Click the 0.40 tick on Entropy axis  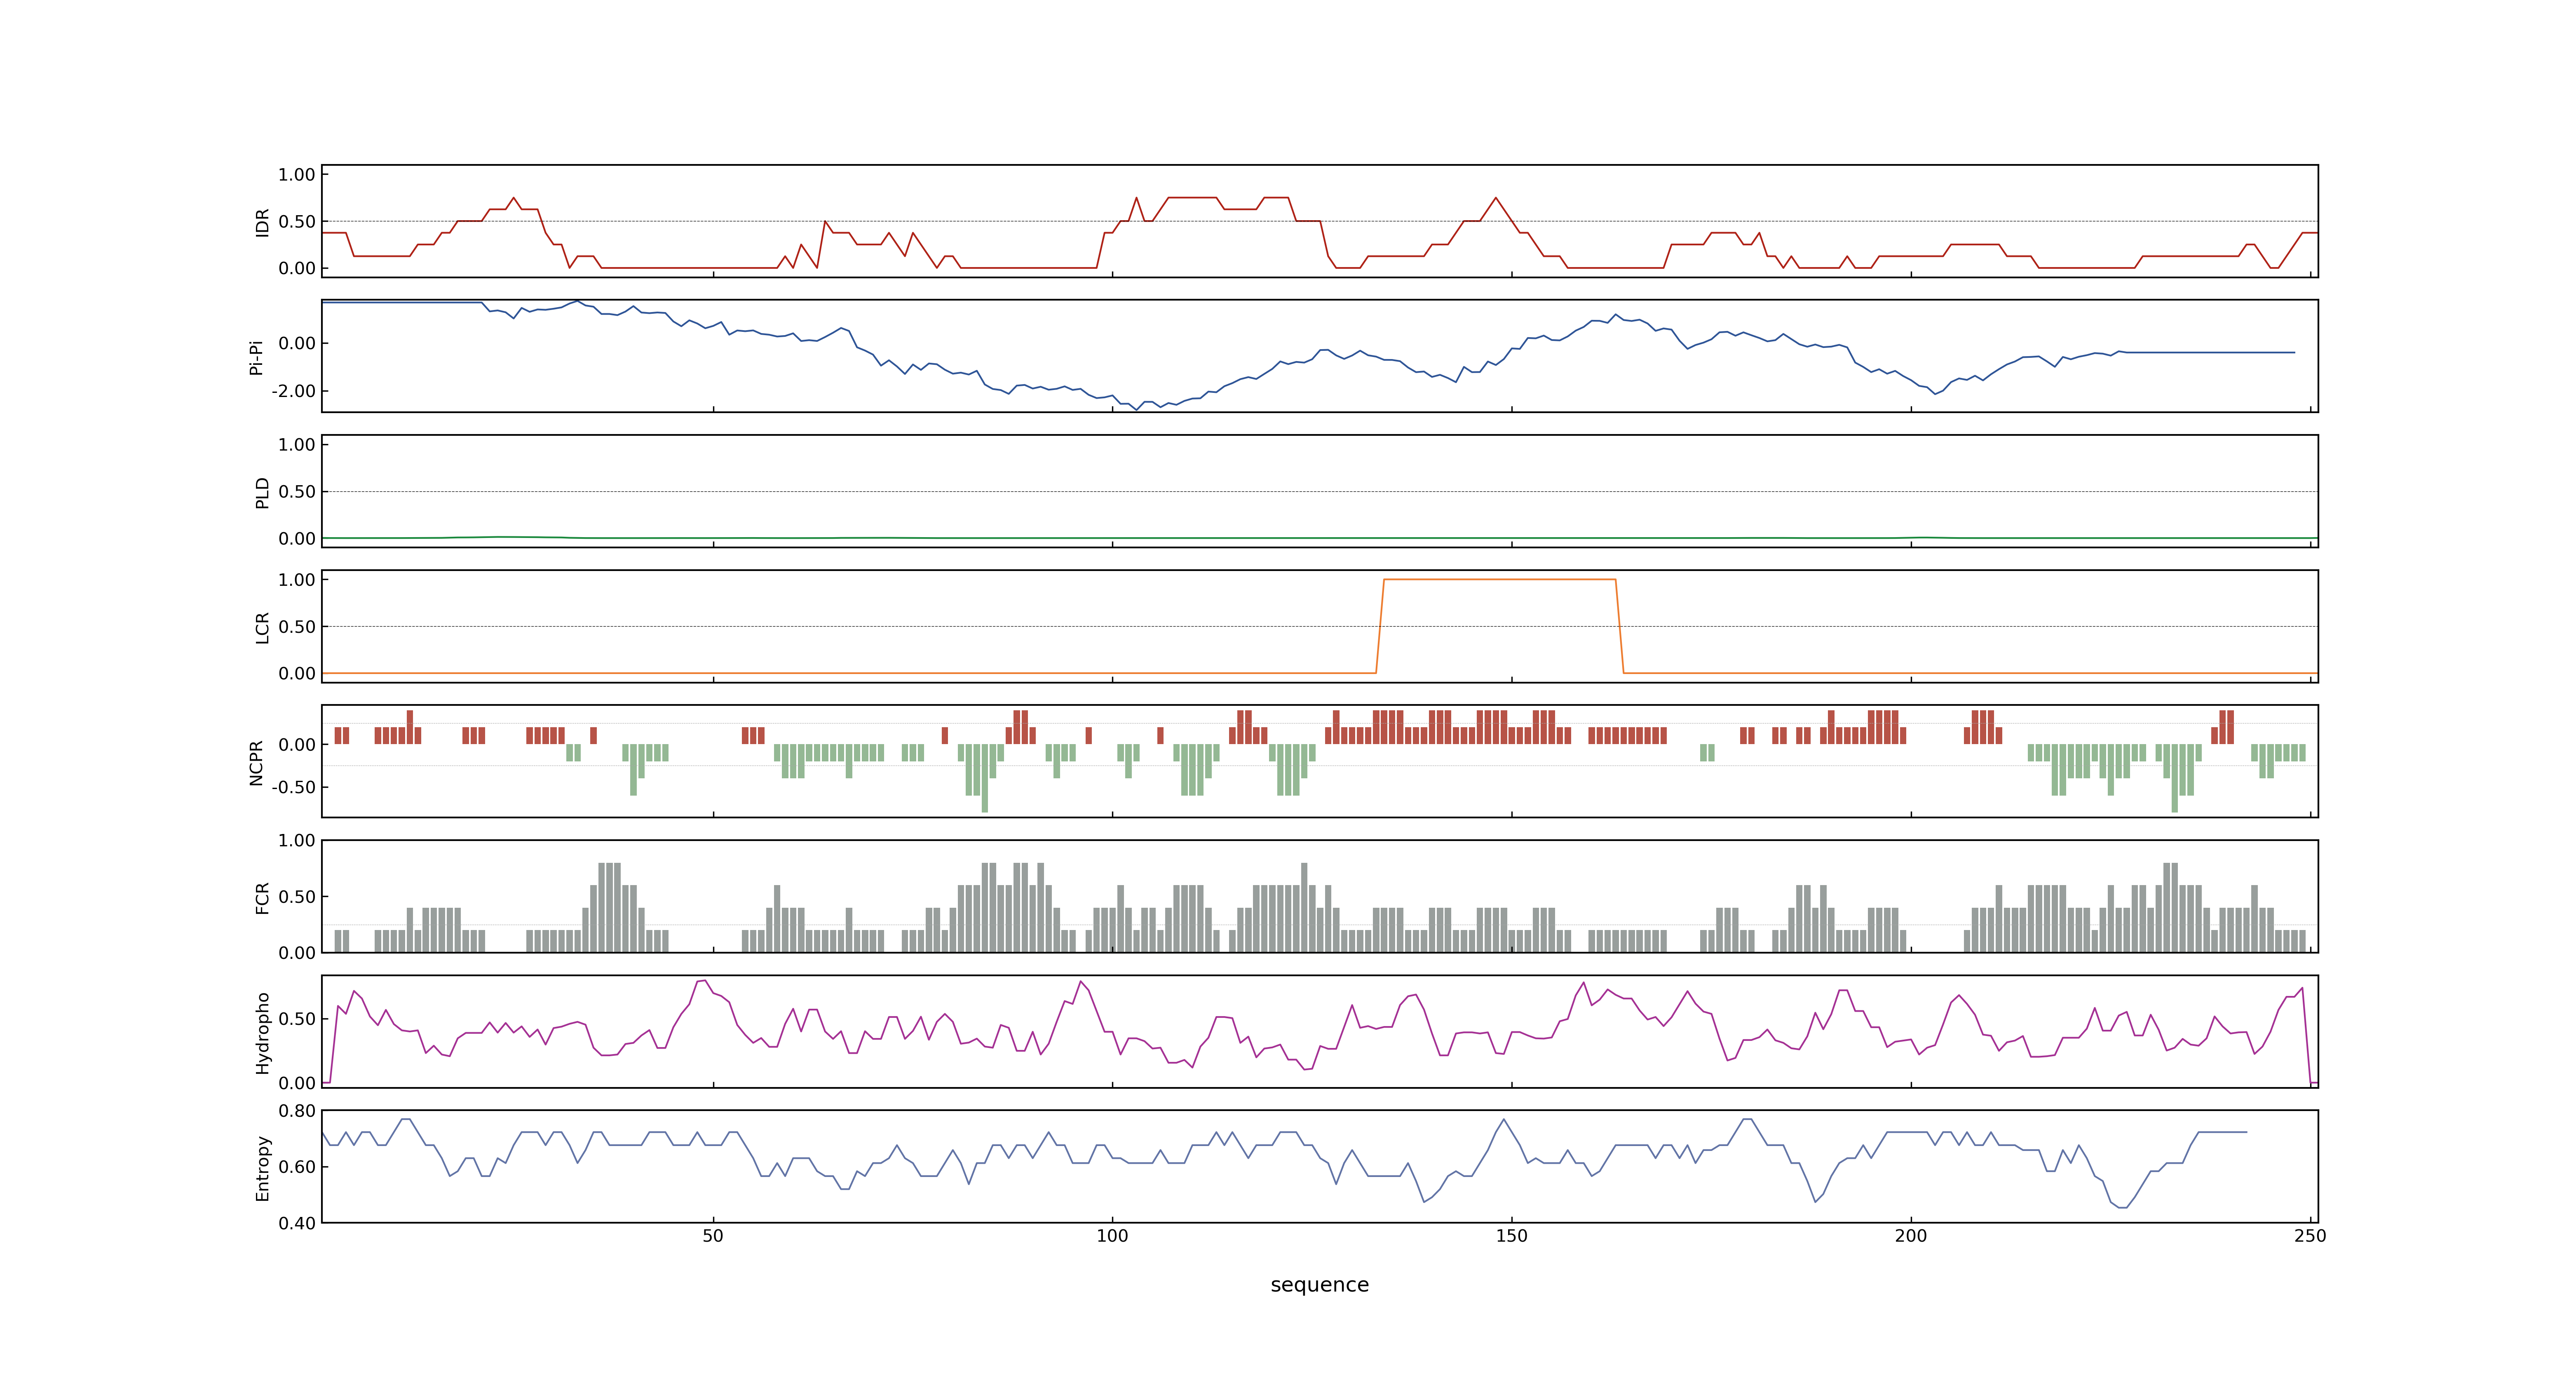[297, 1223]
